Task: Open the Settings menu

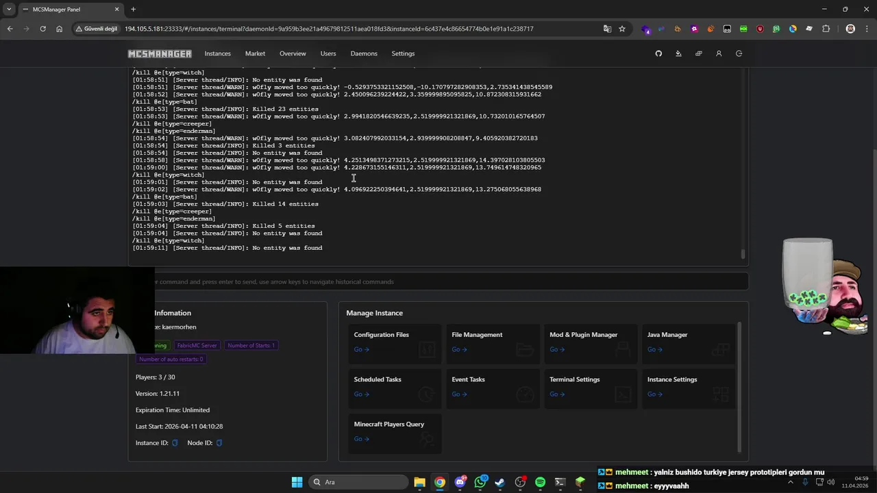Action: [403, 53]
